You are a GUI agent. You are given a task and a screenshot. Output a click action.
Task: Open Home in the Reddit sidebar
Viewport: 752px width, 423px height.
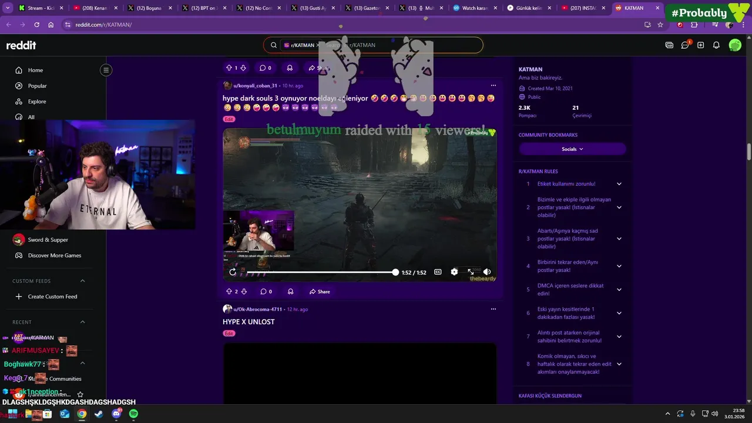click(x=35, y=70)
